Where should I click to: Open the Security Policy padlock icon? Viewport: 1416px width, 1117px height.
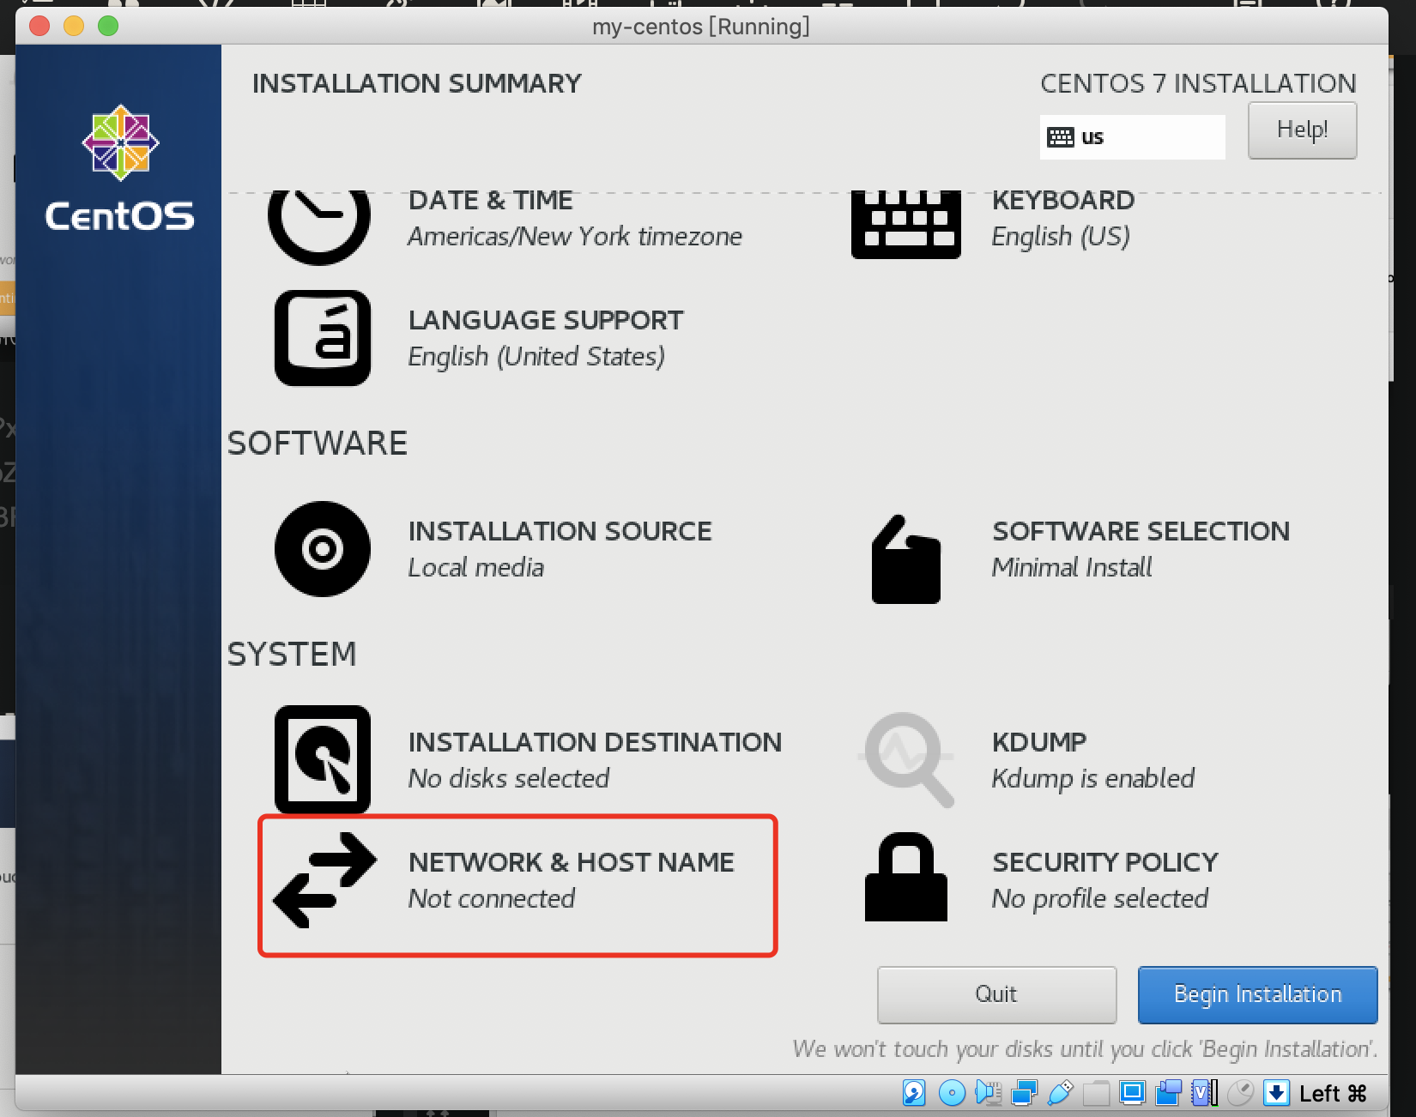click(x=906, y=877)
